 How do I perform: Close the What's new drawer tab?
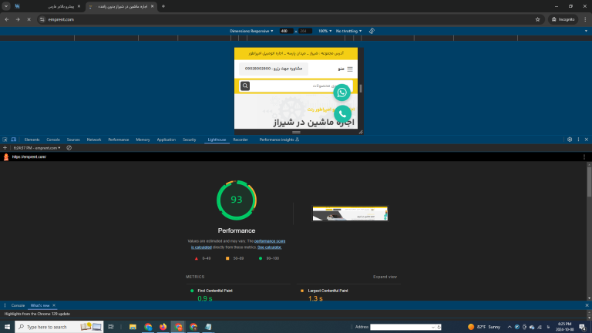click(x=54, y=305)
